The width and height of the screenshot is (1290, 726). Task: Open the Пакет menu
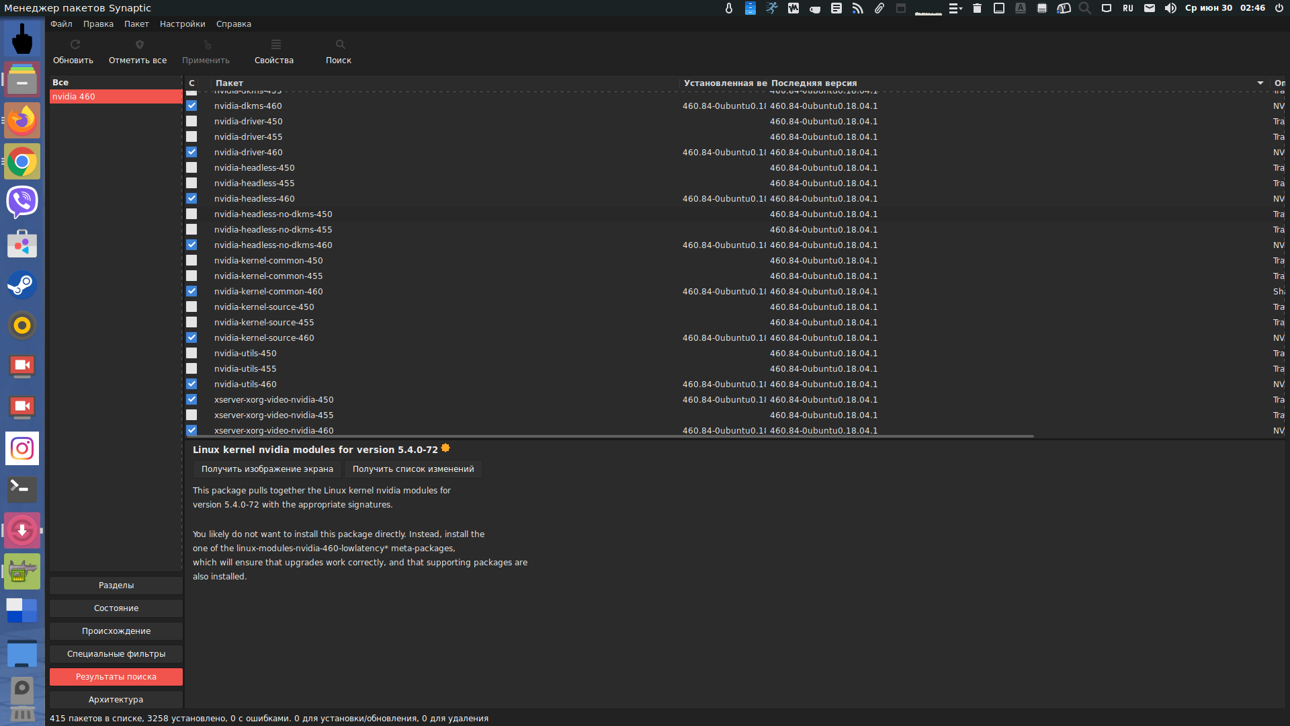coord(136,24)
